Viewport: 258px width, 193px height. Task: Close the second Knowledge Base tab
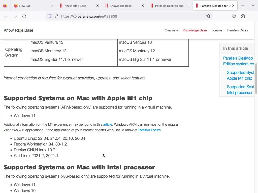pyautogui.click(x=143, y=6)
